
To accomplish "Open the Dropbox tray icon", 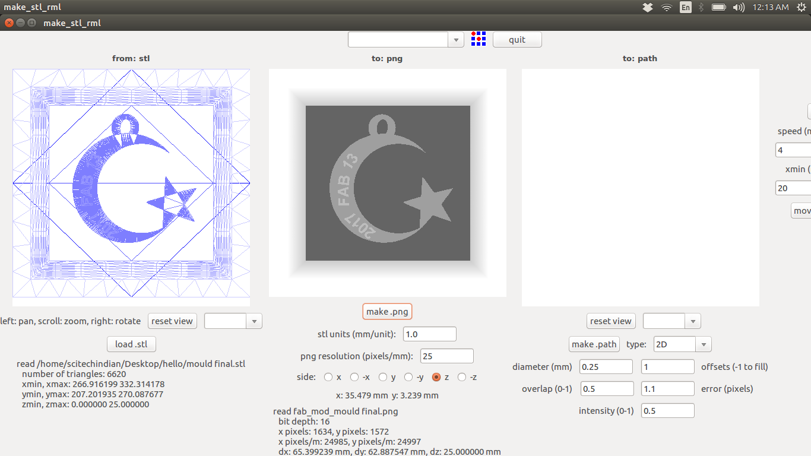I will click(648, 7).
